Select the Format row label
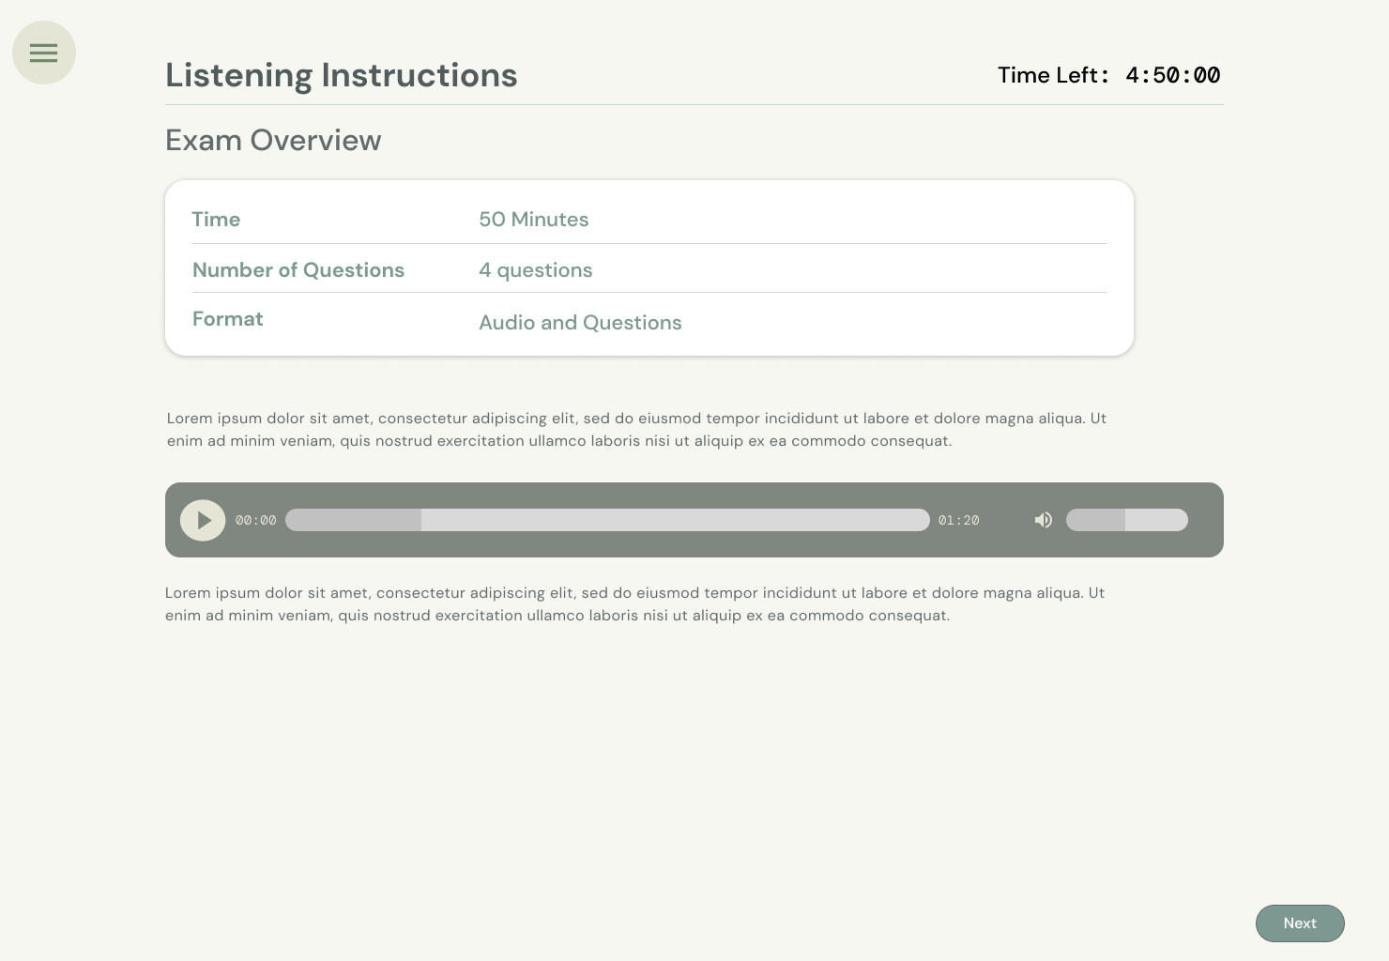1389x961 pixels. tap(227, 319)
